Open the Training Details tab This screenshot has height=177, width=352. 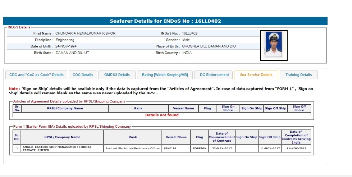[x=298, y=75]
